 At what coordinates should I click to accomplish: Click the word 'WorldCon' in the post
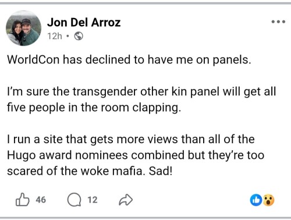(x=33, y=59)
